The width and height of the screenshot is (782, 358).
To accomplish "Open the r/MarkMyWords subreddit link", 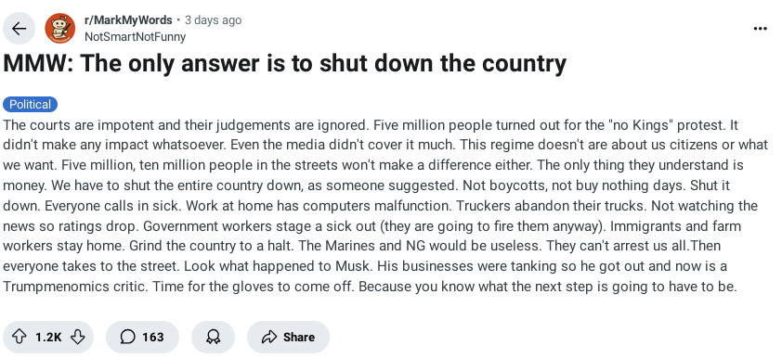I will coord(128,20).
